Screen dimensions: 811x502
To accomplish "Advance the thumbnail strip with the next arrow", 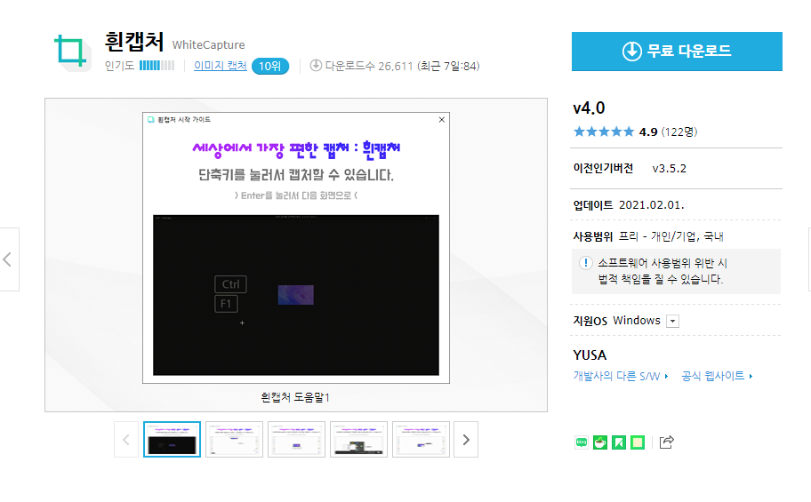I will coord(466,440).
